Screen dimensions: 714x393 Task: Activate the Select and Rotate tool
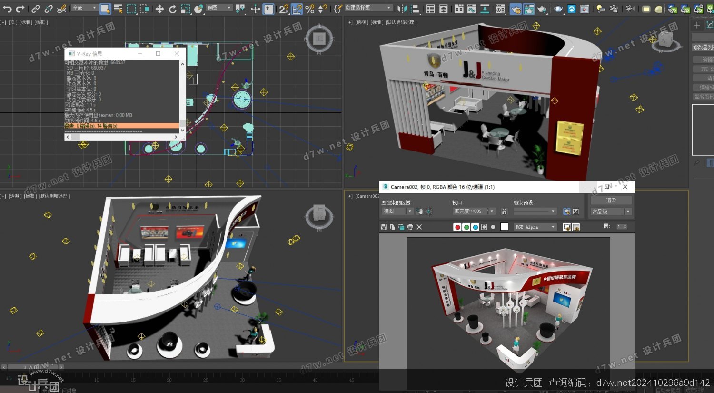pos(172,9)
